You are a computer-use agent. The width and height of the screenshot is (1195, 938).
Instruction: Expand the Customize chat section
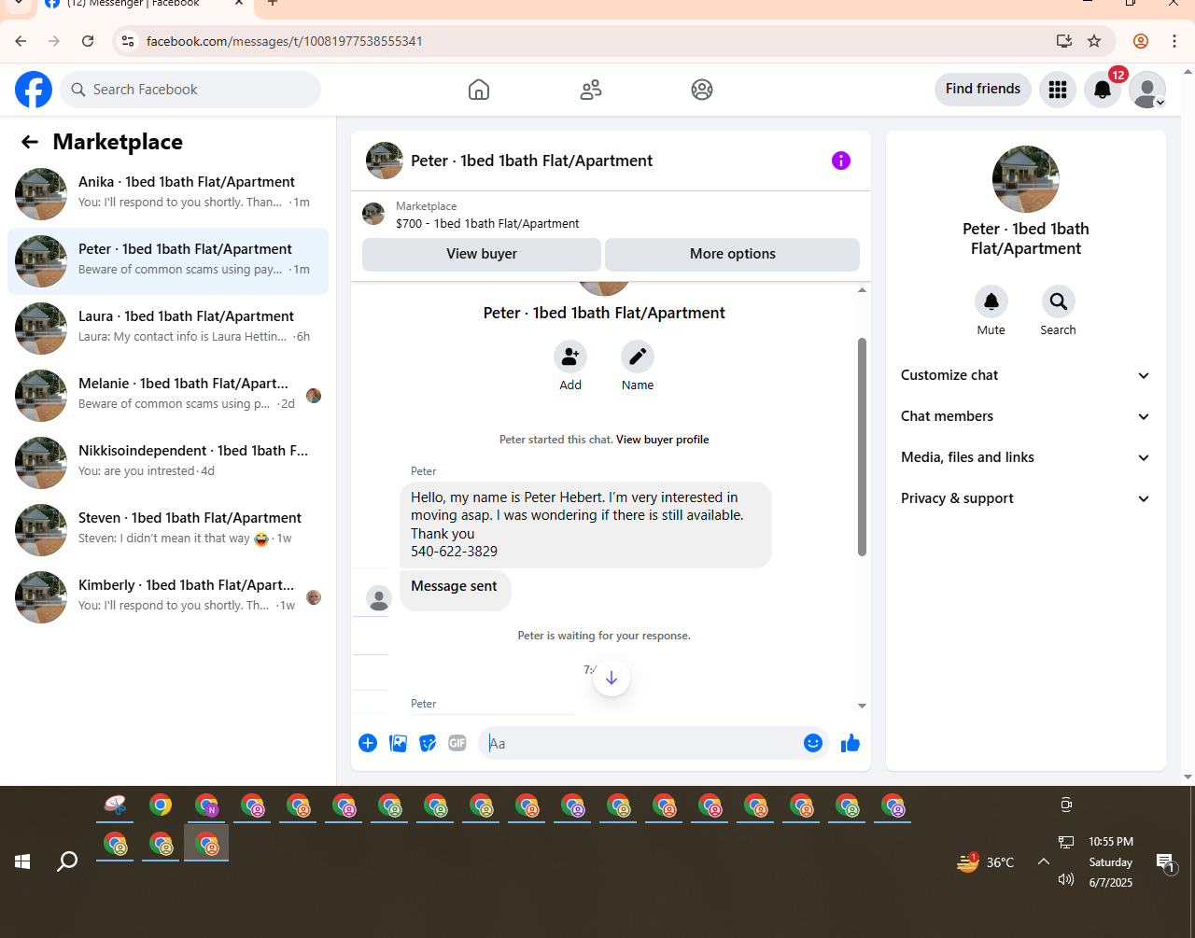pyautogui.click(x=1025, y=375)
